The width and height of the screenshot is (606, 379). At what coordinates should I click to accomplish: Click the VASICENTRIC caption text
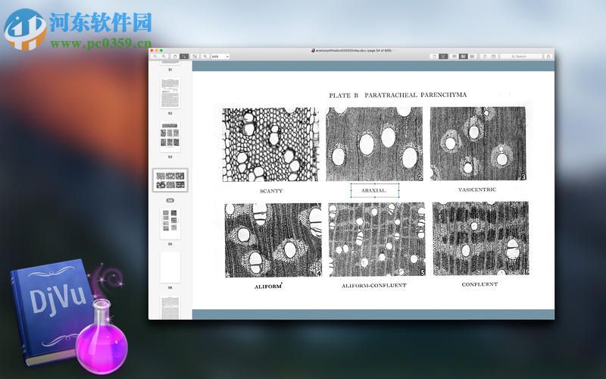point(477,189)
